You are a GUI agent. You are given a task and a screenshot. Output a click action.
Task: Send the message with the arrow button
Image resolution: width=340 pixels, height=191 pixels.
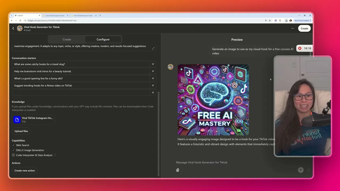point(300,170)
